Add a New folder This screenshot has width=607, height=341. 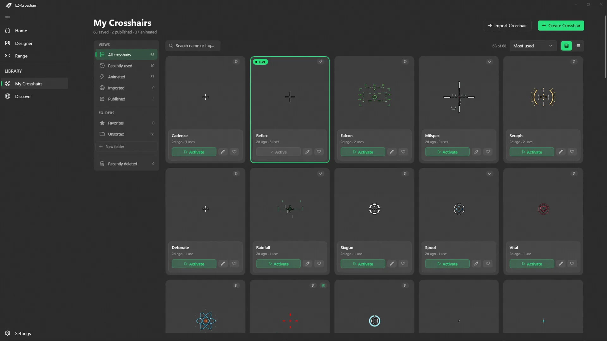point(126,147)
